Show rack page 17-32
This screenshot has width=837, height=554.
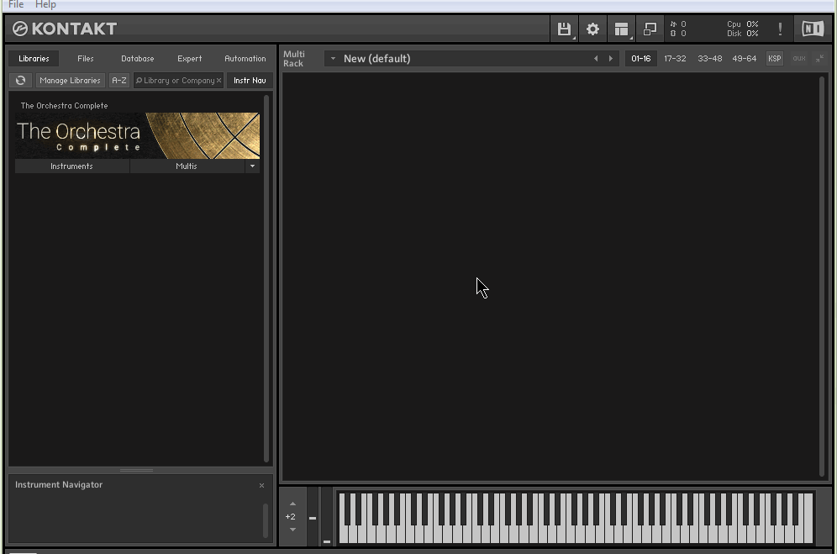tap(675, 59)
